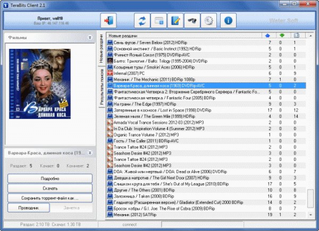Click the blue info icon
319x231 pixels.
coord(228,20)
